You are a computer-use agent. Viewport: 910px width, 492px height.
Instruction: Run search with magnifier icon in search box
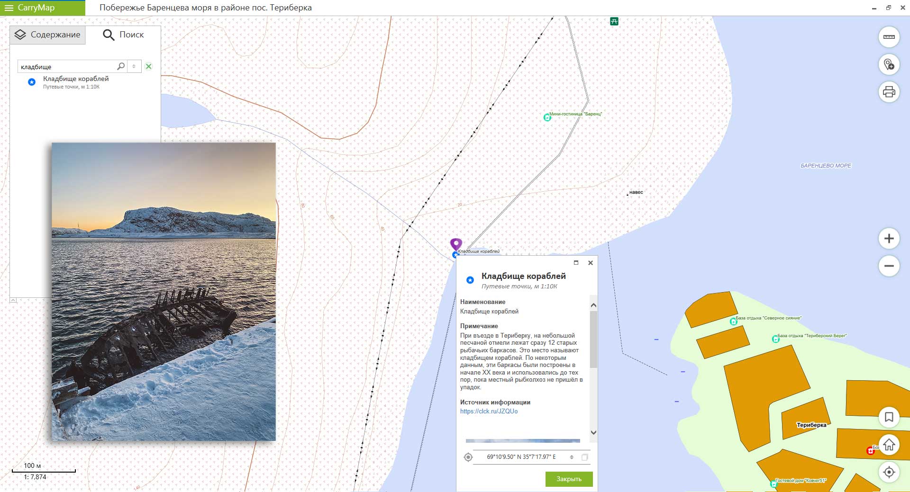[121, 66]
